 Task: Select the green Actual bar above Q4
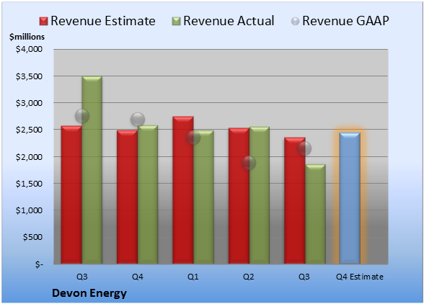[148, 195]
